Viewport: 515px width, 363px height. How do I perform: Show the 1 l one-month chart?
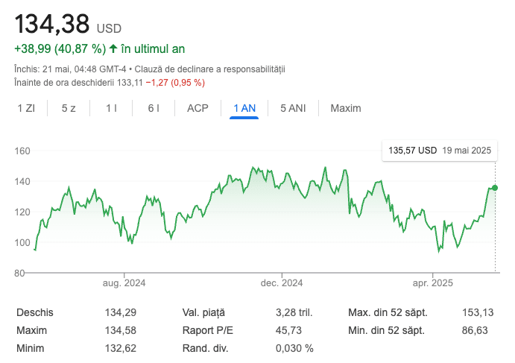tap(111, 108)
